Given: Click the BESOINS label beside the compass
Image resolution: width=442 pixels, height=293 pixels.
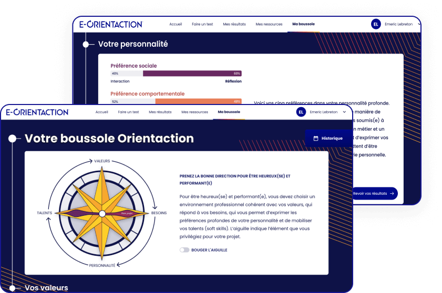Looking at the screenshot, I should tap(159, 213).
